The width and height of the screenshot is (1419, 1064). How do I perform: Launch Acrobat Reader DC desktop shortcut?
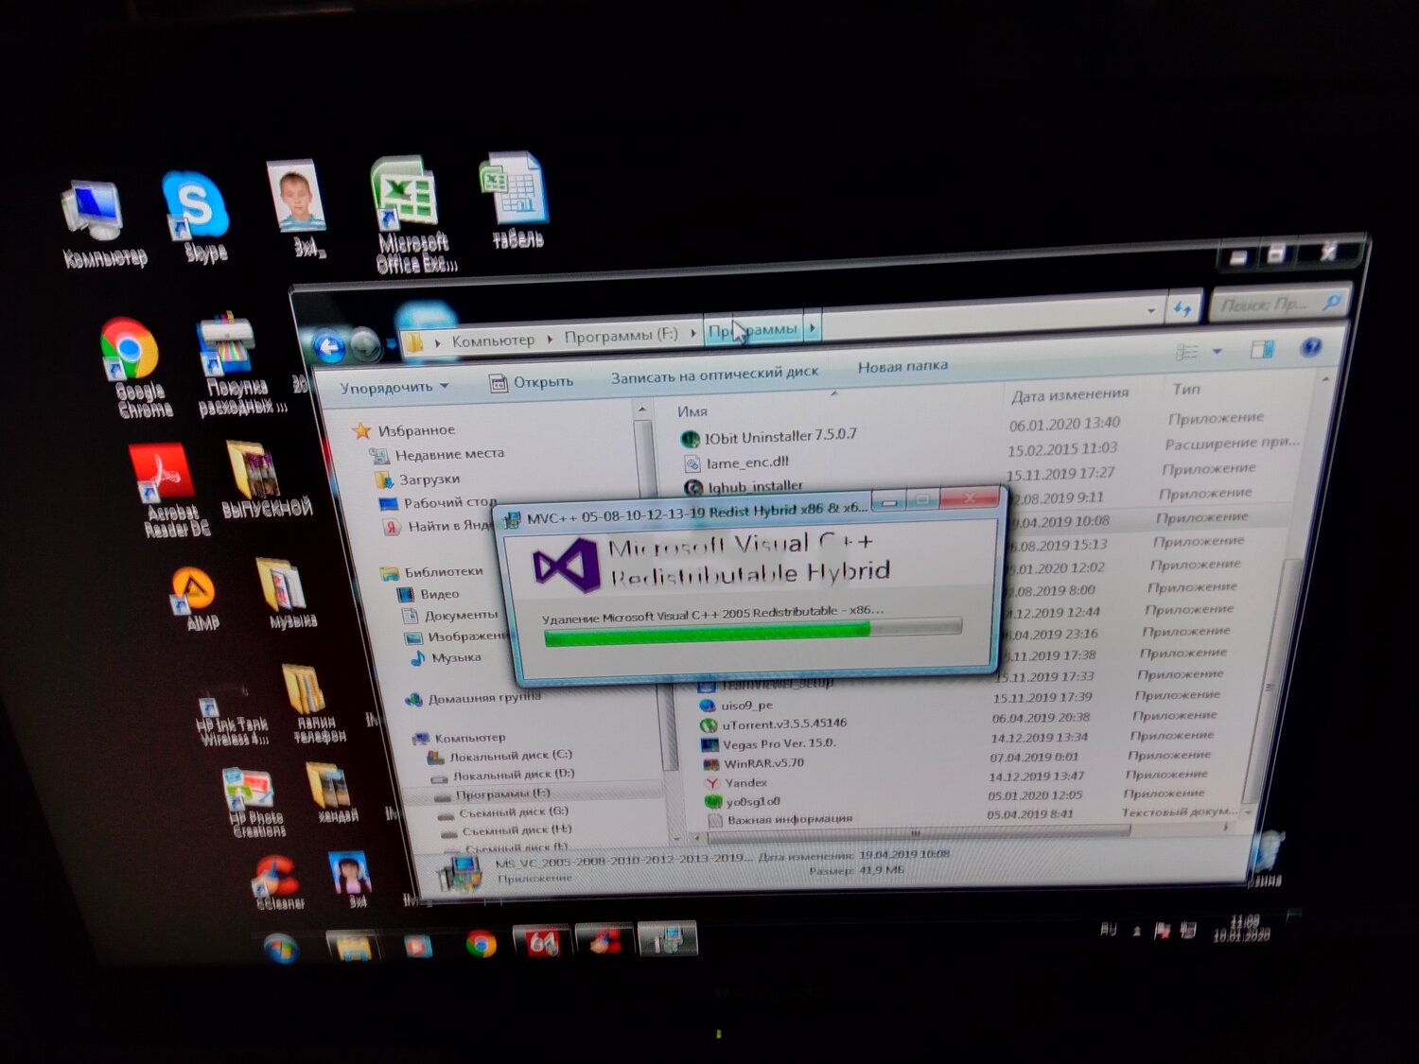tap(168, 491)
